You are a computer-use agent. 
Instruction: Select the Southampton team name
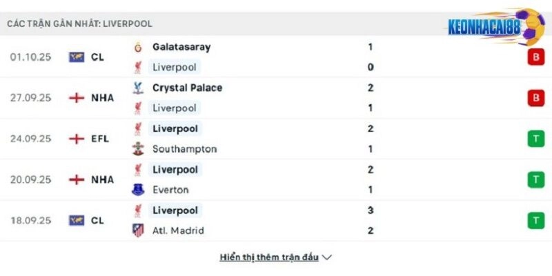coord(184,149)
